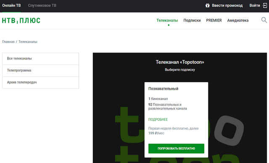Click the Выберите подписку subtitle
This screenshot has height=163, width=269.
coord(180,70)
